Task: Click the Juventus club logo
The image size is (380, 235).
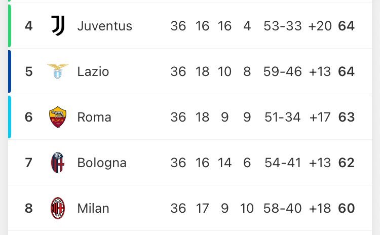Action: 58,26
